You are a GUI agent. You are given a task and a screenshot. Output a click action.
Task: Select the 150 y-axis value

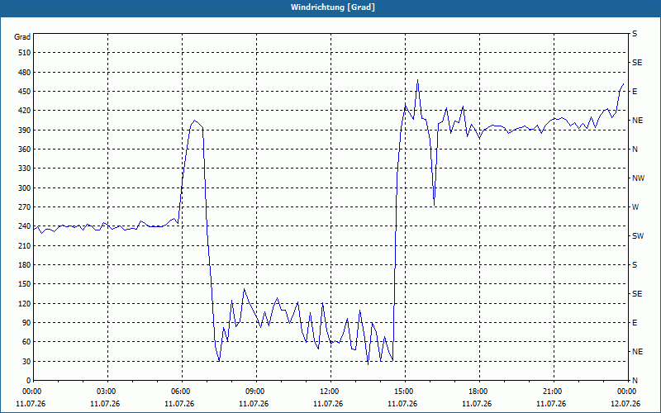[25, 284]
